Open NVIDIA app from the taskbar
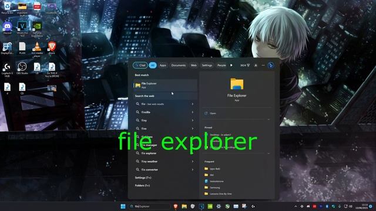Screen dimensions: 376x211 point(210,206)
